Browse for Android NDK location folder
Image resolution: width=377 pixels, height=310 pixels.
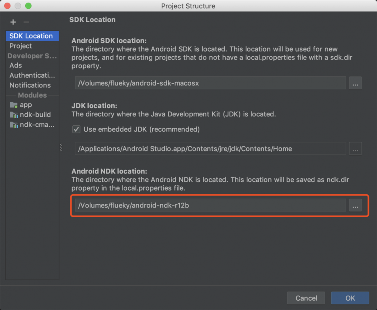pos(355,205)
